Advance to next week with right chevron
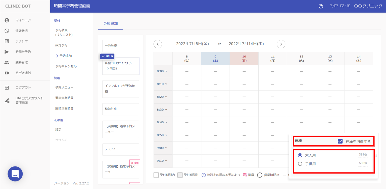Viewport: 386px width, 189px height. click(281, 44)
